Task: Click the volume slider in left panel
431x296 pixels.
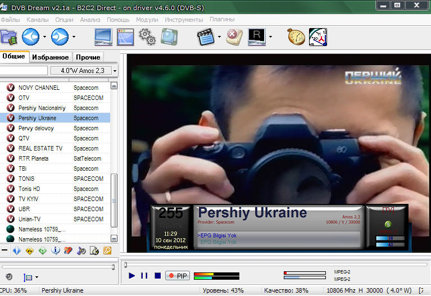Action: (x=58, y=267)
